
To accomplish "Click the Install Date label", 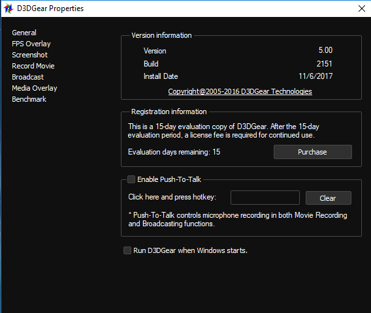I will point(161,76).
